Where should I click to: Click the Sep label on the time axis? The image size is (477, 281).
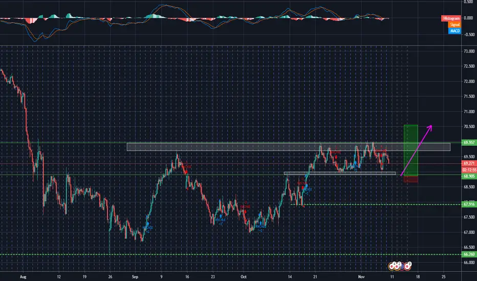pyautogui.click(x=135, y=277)
